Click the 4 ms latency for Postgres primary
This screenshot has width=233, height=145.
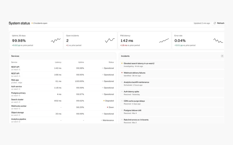(x=59, y=94)
